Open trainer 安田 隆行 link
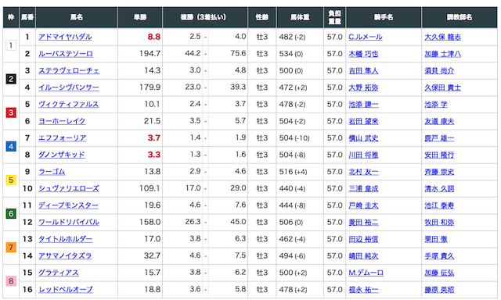This screenshot has height=300, width=501. [x=439, y=155]
